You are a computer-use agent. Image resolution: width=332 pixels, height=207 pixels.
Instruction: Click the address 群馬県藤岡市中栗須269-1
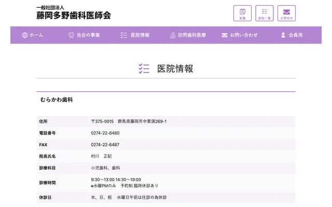click(142, 122)
